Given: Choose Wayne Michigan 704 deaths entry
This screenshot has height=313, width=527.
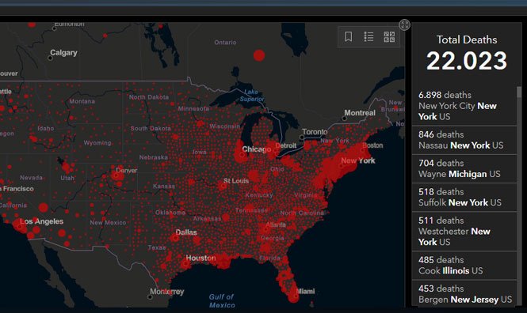Looking at the screenshot, I should [464, 168].
